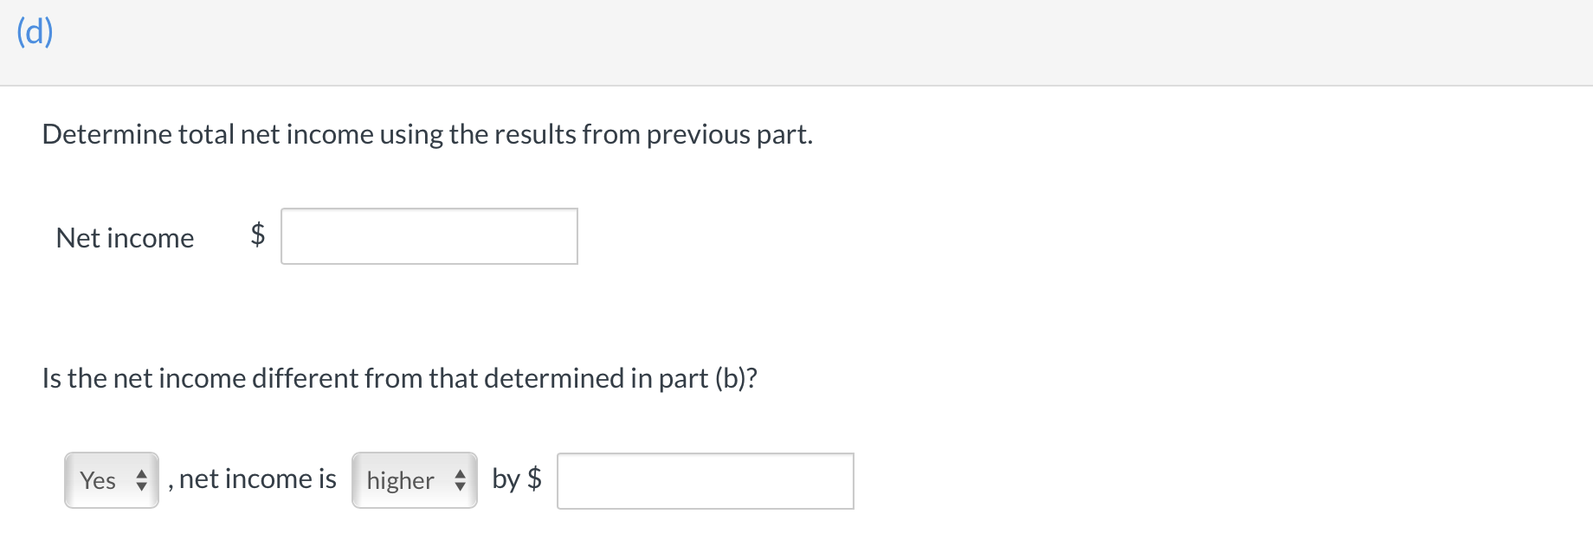Click the 'Determine total net income' instruction text
This screenshot has width=1593, height=559.
[428, 134]
